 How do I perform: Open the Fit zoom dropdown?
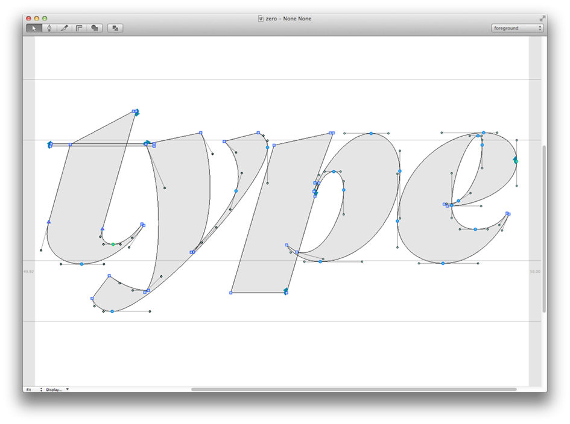point(34,390)
